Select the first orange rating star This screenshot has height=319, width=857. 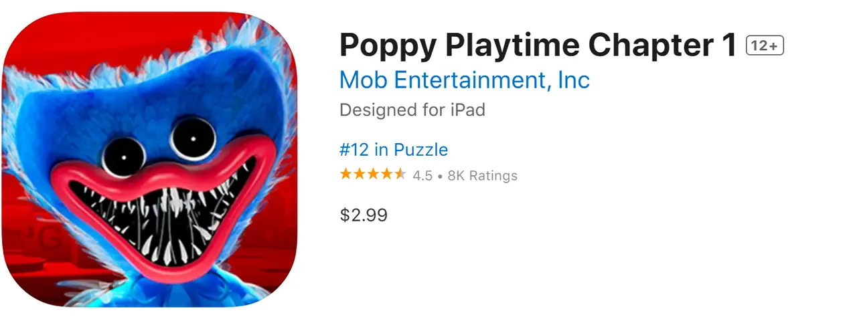[346, 175]
